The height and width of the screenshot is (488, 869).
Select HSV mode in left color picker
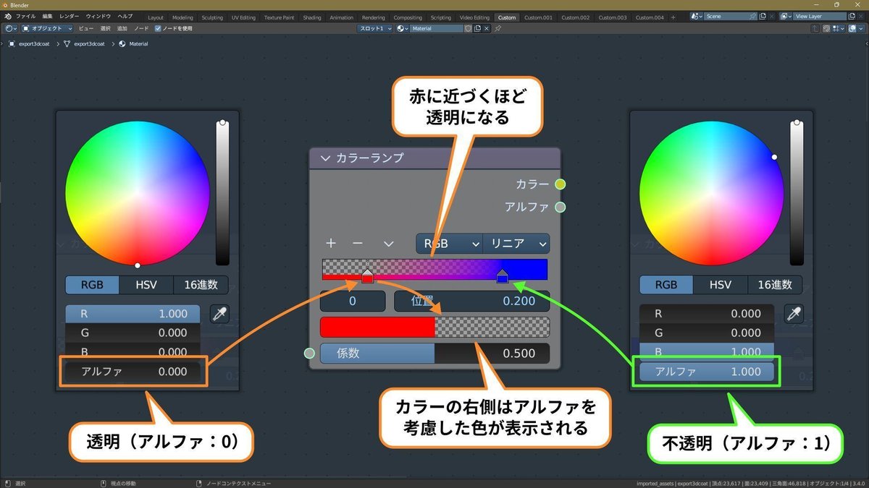146,284
